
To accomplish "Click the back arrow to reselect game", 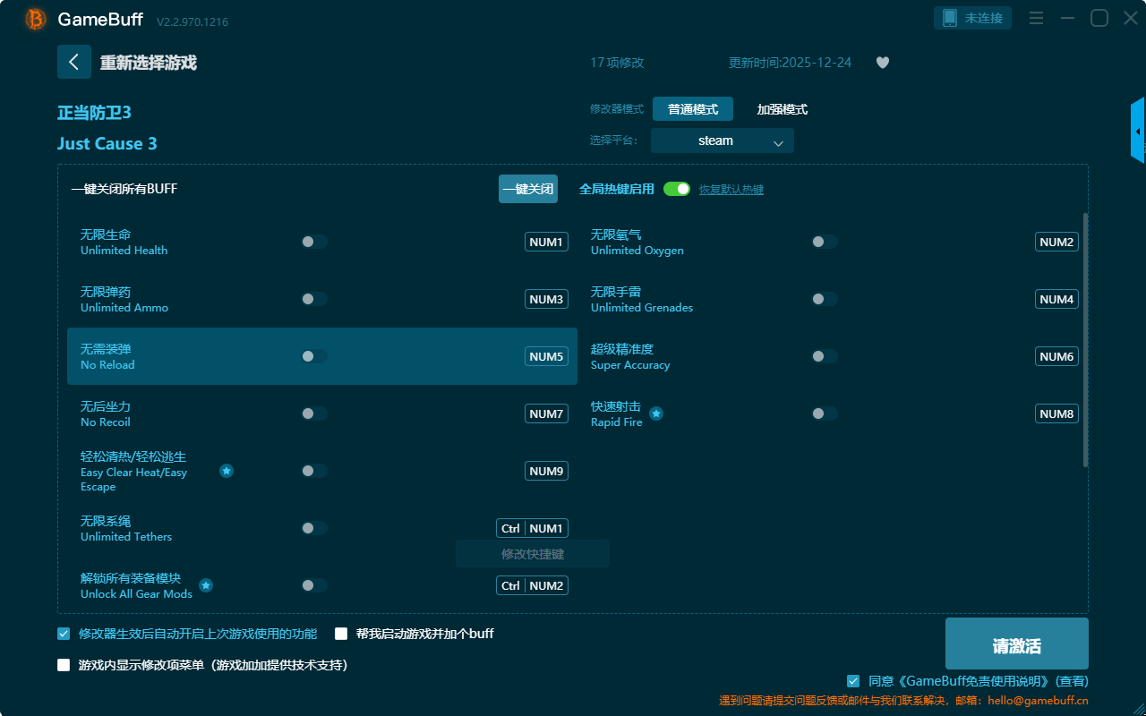I will (74, 62).
